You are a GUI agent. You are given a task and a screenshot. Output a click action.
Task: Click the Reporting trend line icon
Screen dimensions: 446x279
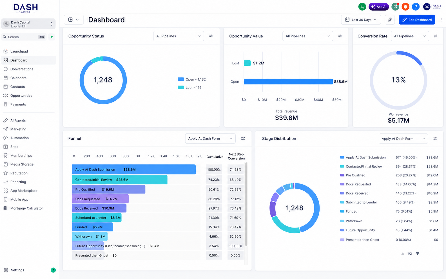(5, 182)
